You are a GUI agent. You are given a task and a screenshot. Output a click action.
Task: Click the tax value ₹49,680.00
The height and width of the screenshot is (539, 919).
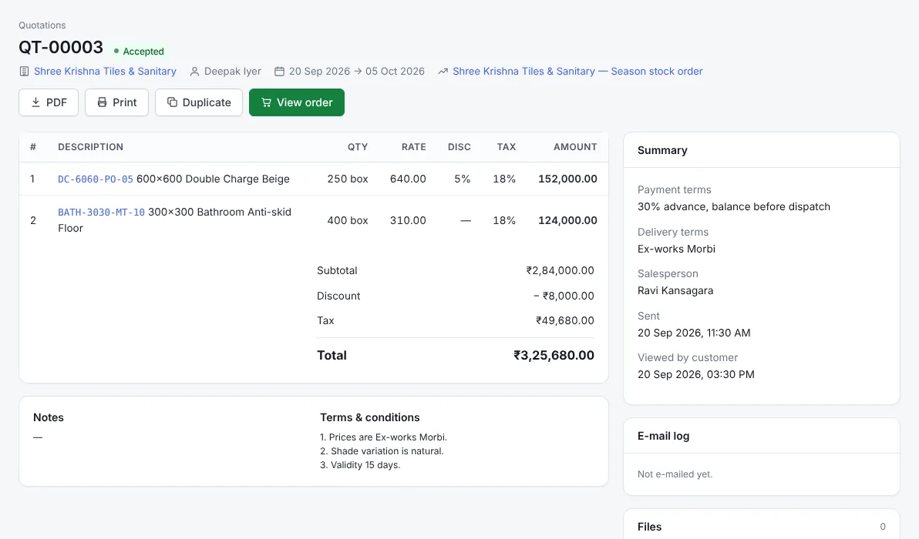[565, 321]
